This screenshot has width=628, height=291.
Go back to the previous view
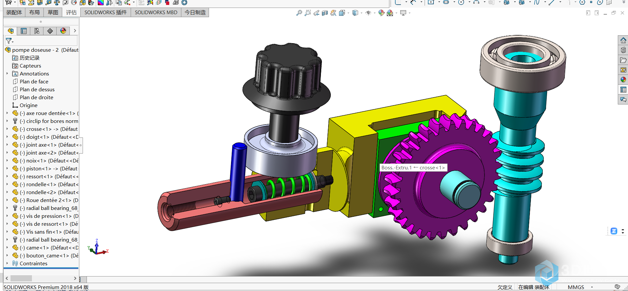coord(316,13)
